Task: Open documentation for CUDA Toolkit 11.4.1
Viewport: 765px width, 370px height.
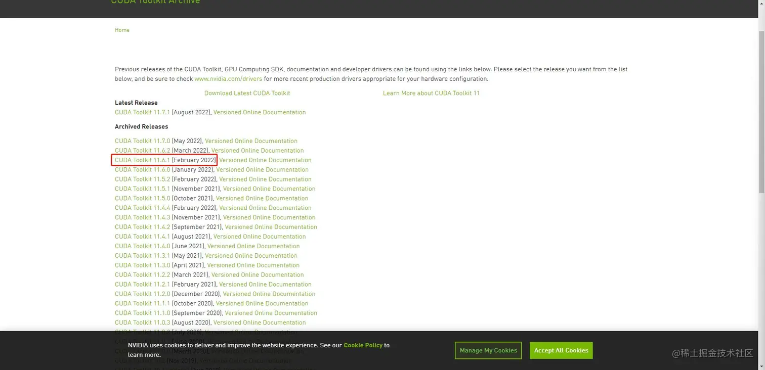Action: pos(260,237)
